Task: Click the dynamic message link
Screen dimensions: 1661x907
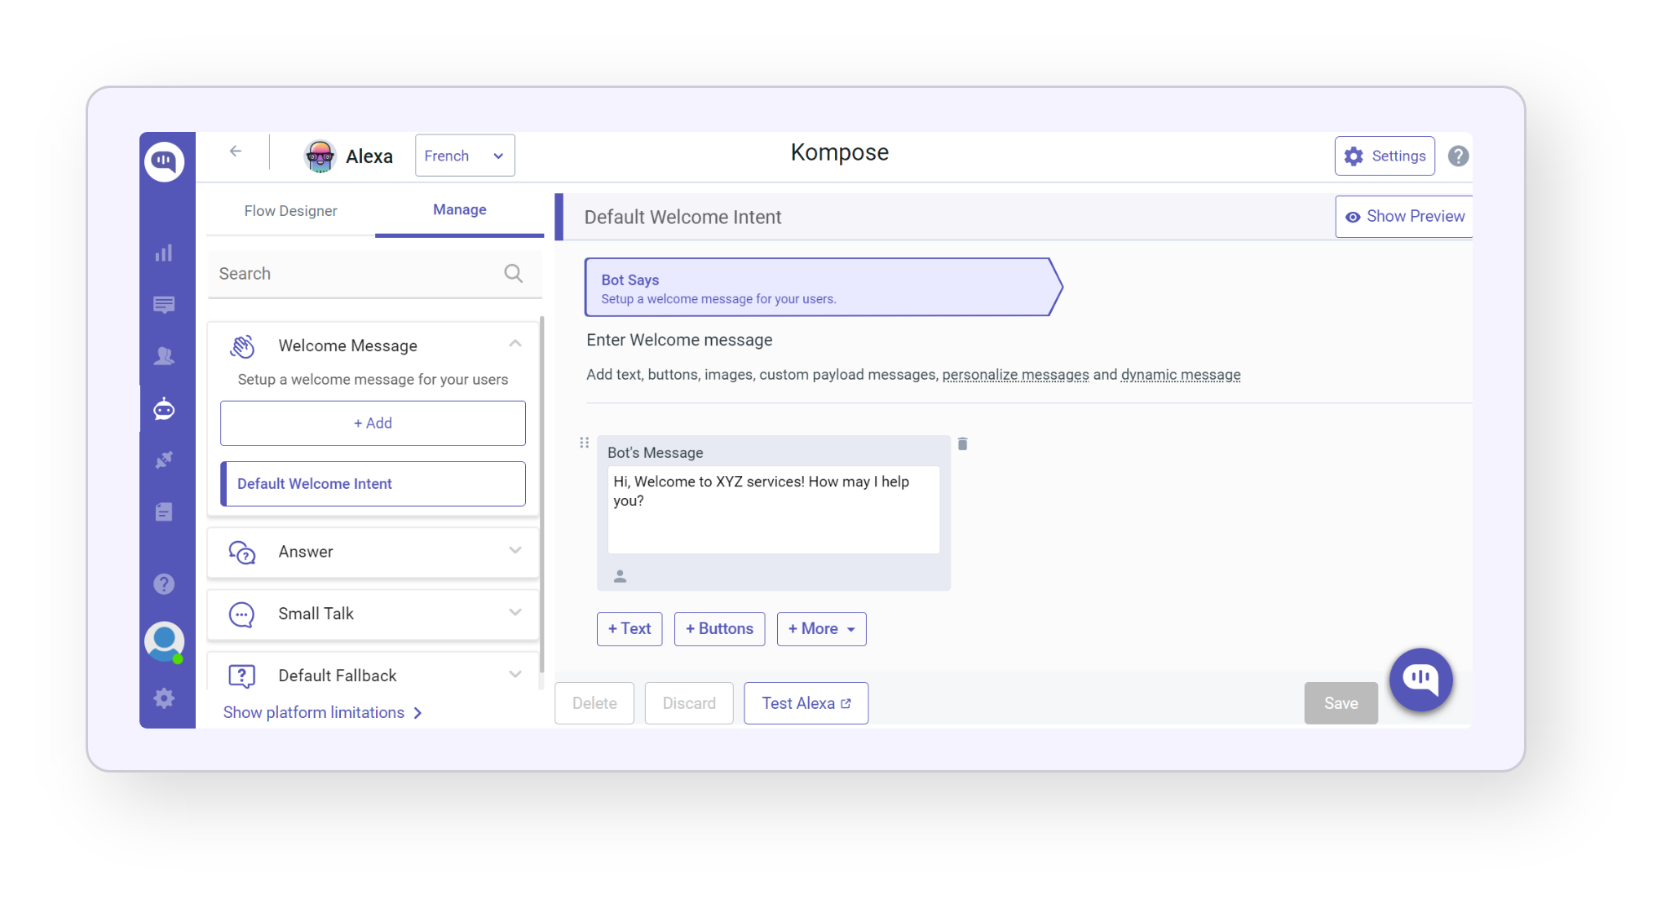Action: pyautogui.click(x=1182, y=374)
